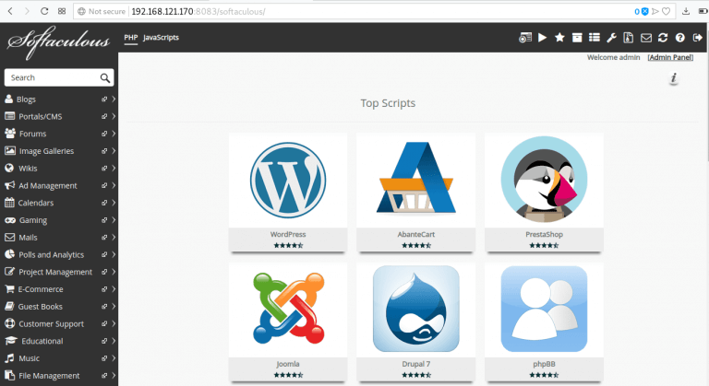The height and width of the screenshot is (386, 709).
Task: Open email settings envelope icon
Action: [646, 38]
